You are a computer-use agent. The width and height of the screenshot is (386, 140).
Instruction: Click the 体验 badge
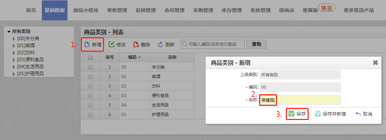[327, 8]
